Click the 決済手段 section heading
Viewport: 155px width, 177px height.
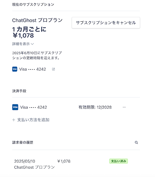[19, 91]
